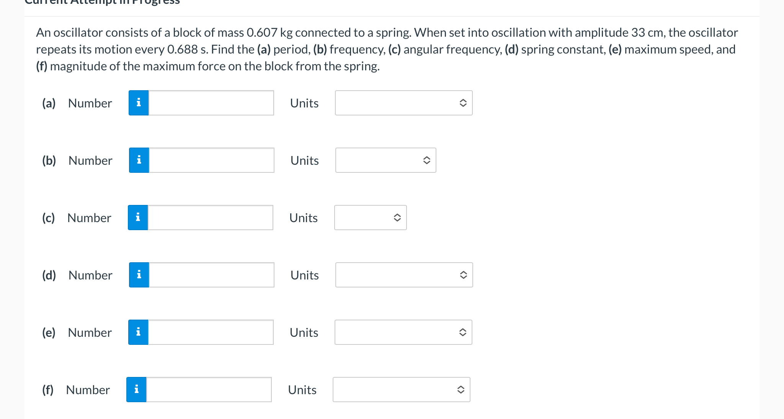
Task: Click the number input field for part (d)
Action: coord(211,275)
